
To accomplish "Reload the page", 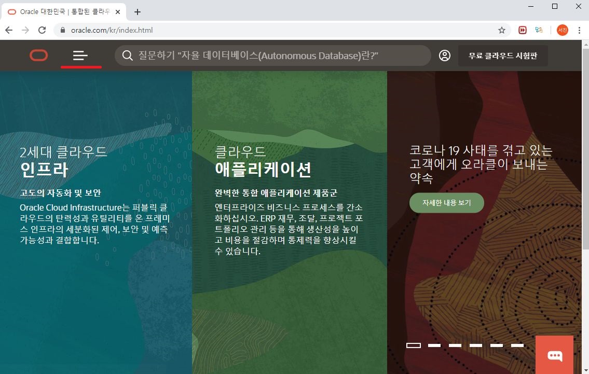I will click(42, 30).
